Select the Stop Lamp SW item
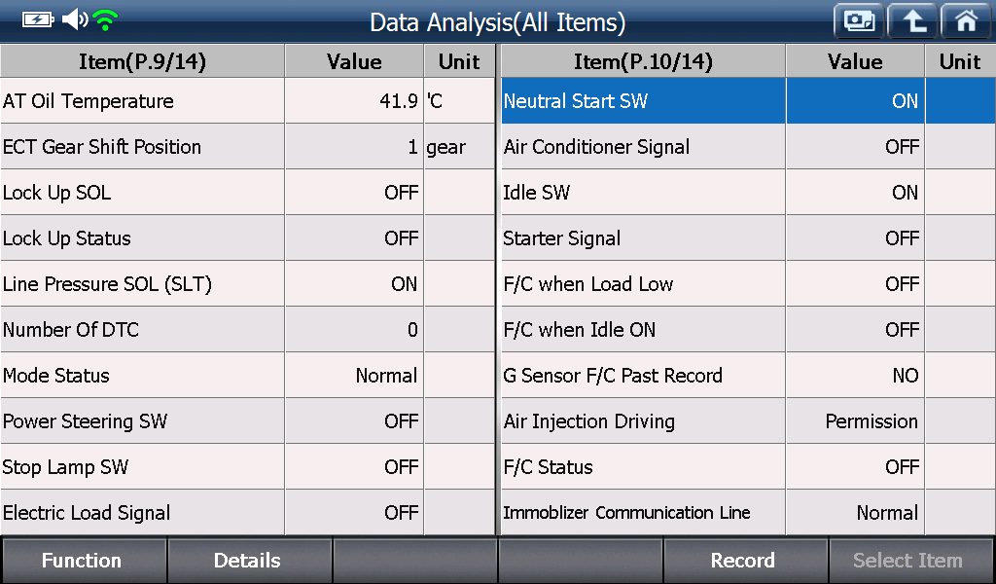The image size is (996, 584). [248, 466]
